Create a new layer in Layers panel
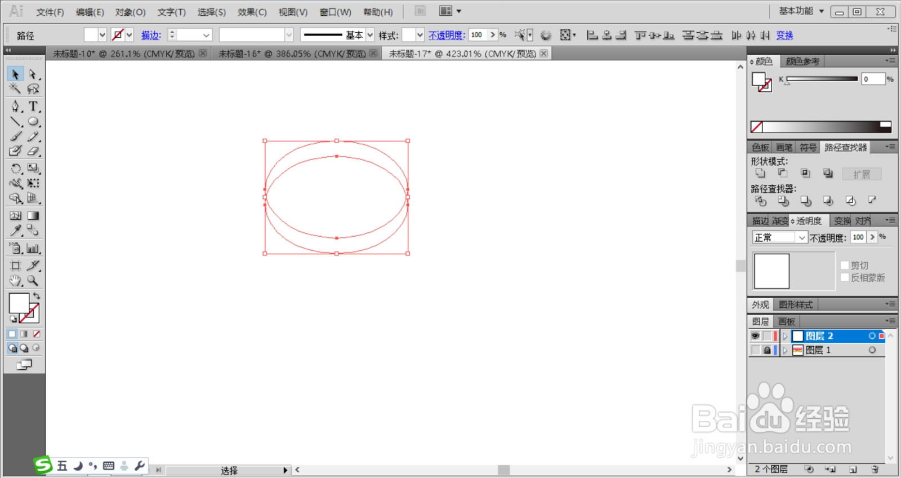 pyautogui.click(x=853, y=469)
